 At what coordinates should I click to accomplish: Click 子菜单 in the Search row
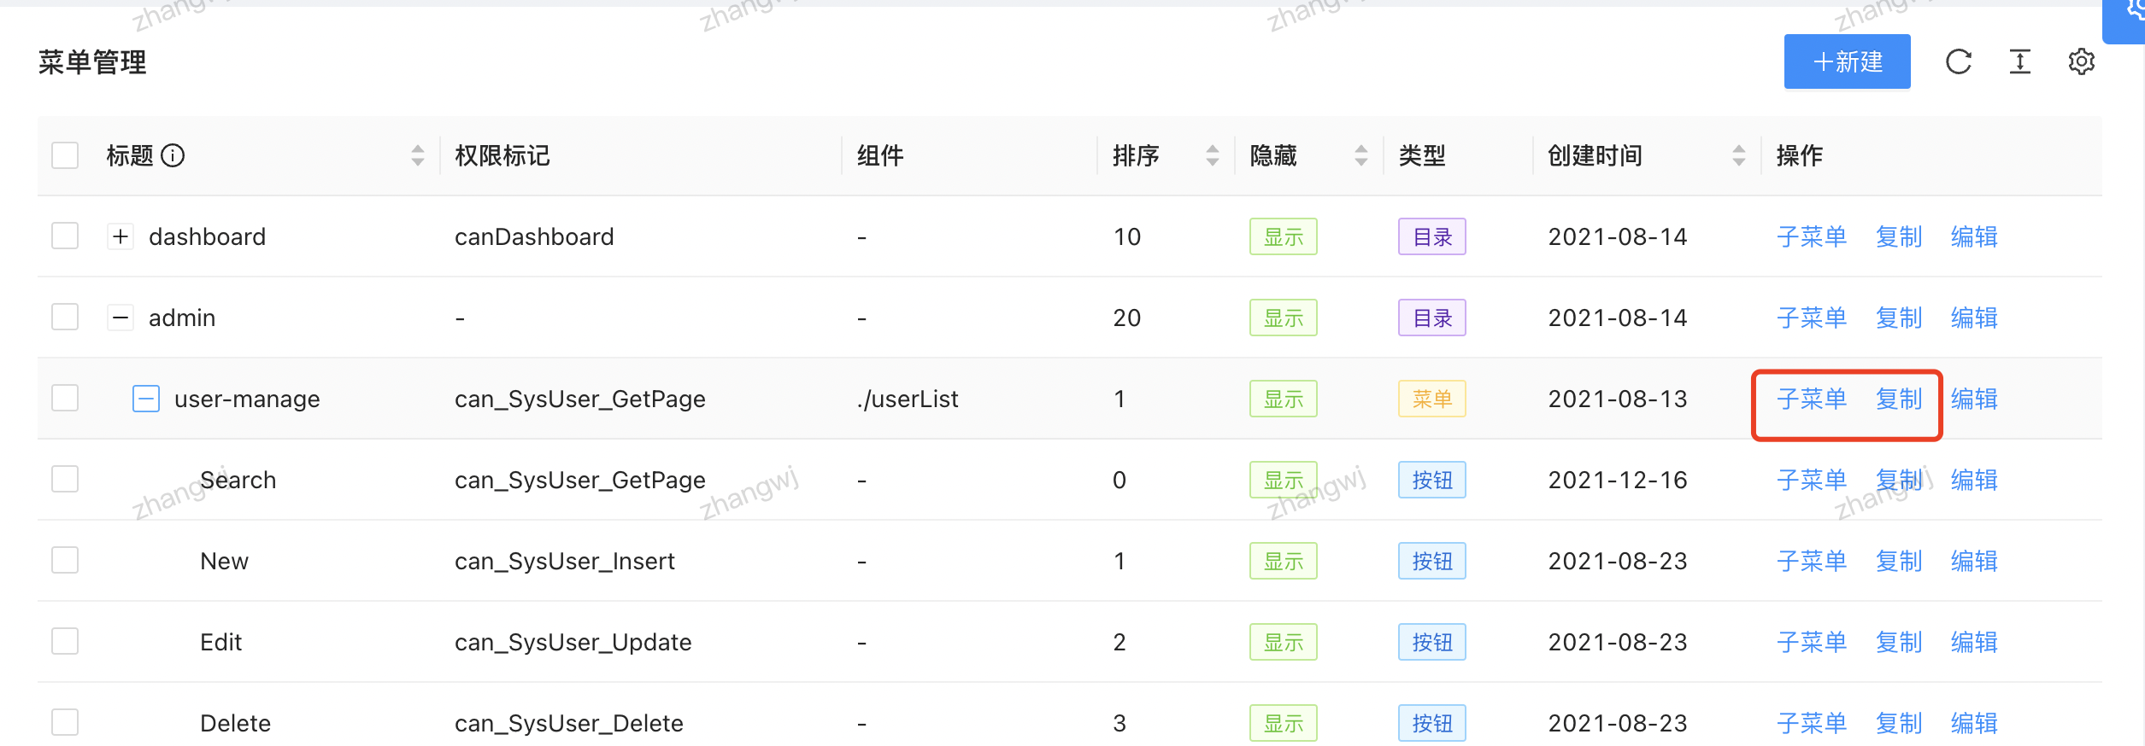click(1812, 480)
